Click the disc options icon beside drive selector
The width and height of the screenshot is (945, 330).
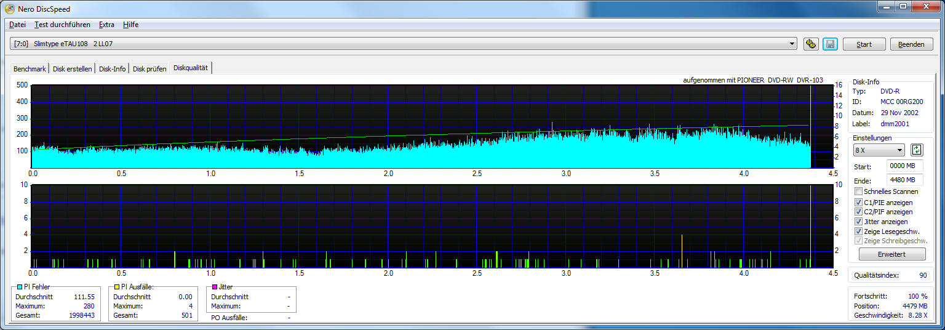click(811, 44)
